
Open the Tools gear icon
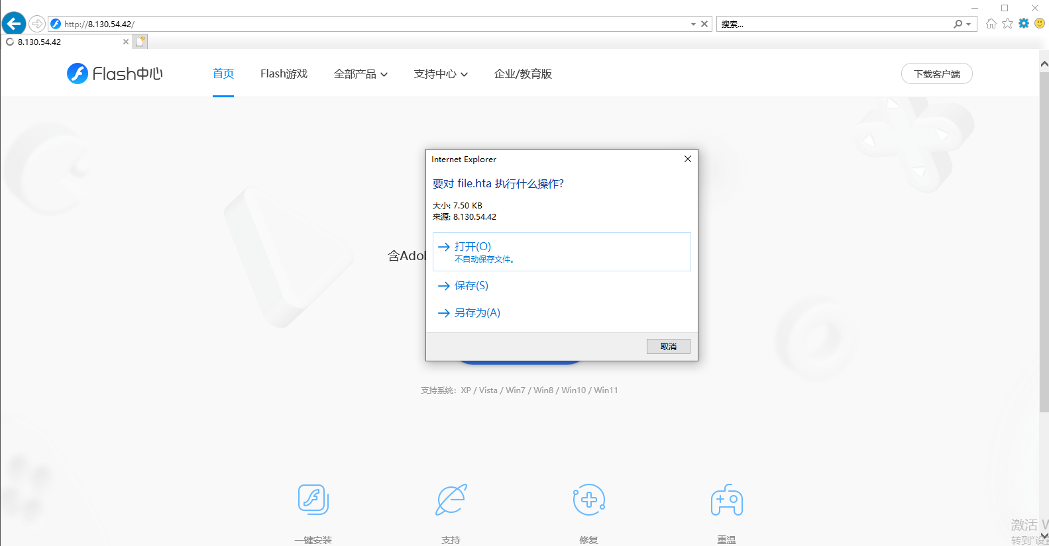point(1024,23)
